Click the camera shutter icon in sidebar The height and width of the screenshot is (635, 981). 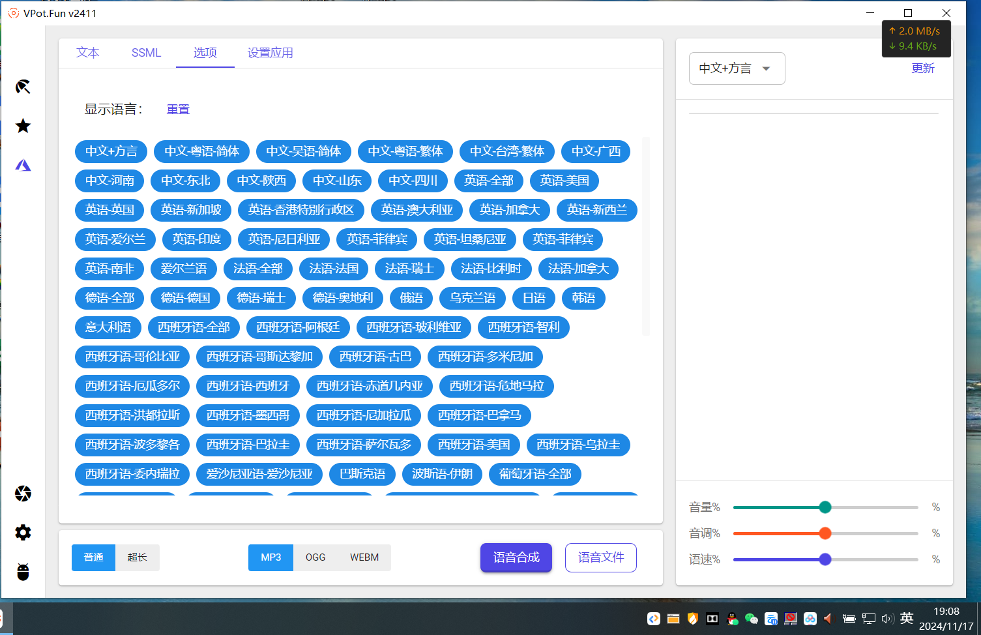pos(23,494)
